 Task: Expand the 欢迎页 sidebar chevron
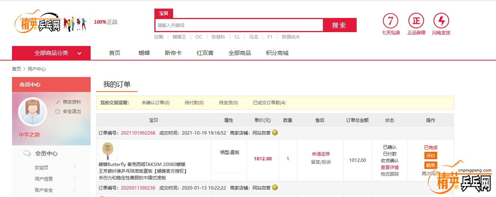(x=75, y=167)
